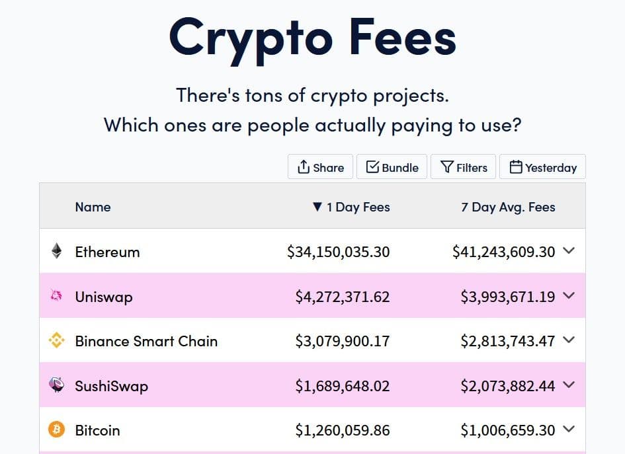Sort by the Name column header
The width and height of the screenshot is (625, 454).
(x=93, y=207)
